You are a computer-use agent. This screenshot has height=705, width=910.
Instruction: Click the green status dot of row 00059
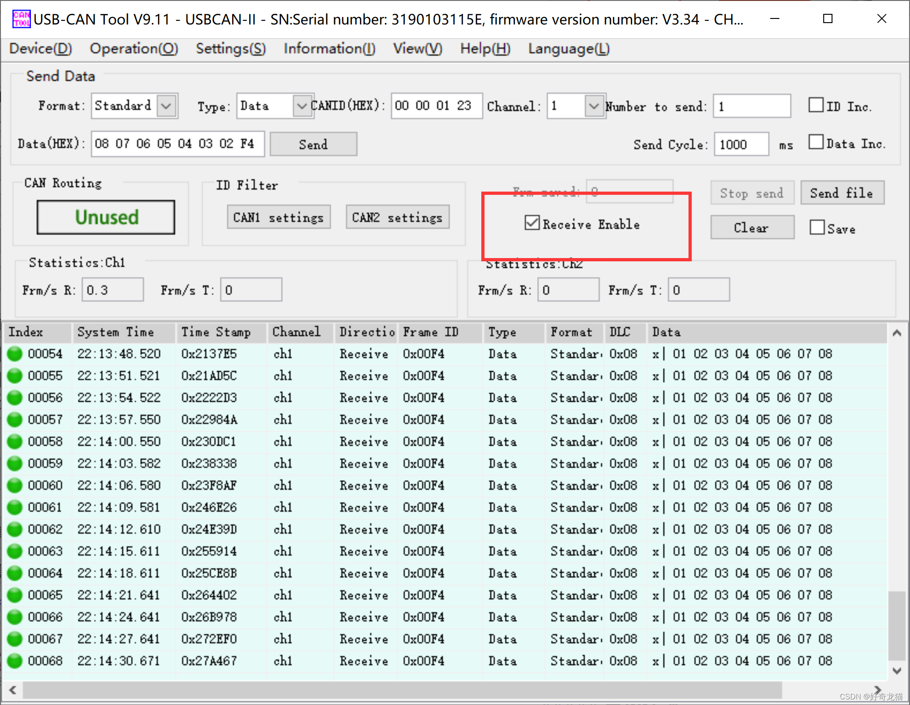click(x=15, y=464)
